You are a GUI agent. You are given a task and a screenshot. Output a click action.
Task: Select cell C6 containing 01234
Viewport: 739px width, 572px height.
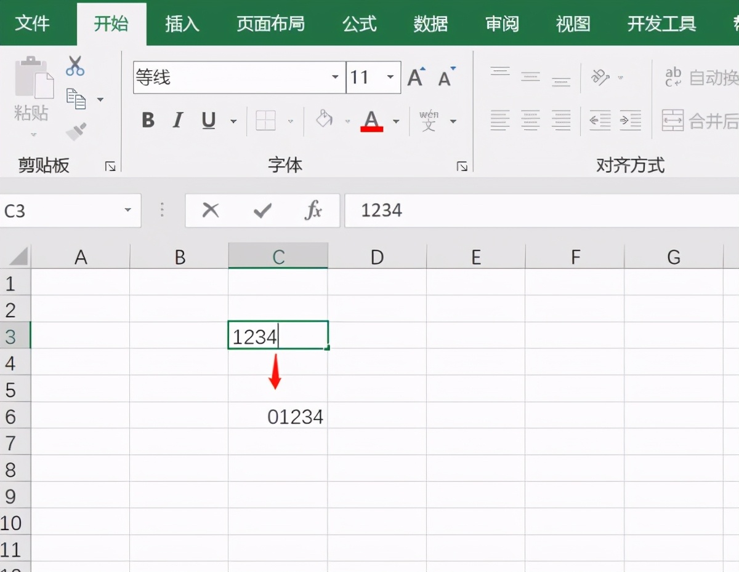pos(278,416)
